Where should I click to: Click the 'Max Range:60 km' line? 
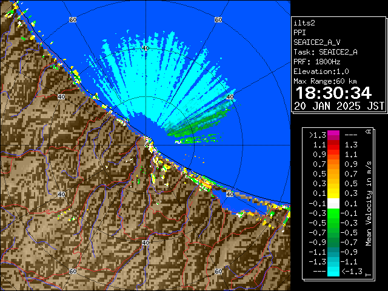coord(325,81)
